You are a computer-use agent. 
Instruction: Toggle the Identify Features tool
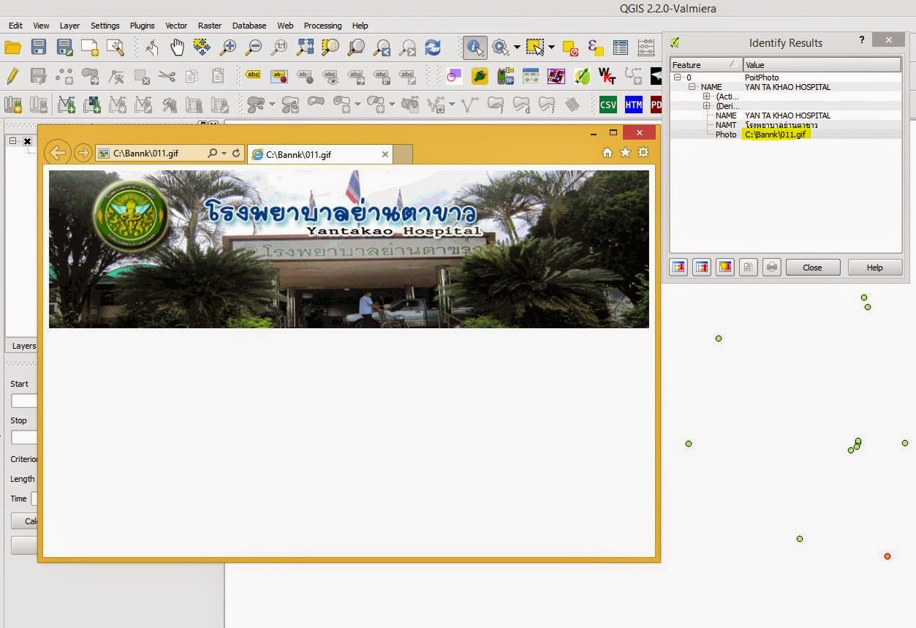(475, 48)
